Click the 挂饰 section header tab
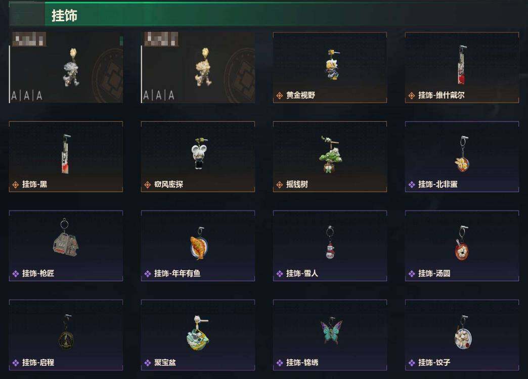 click(x=64, y=15)
